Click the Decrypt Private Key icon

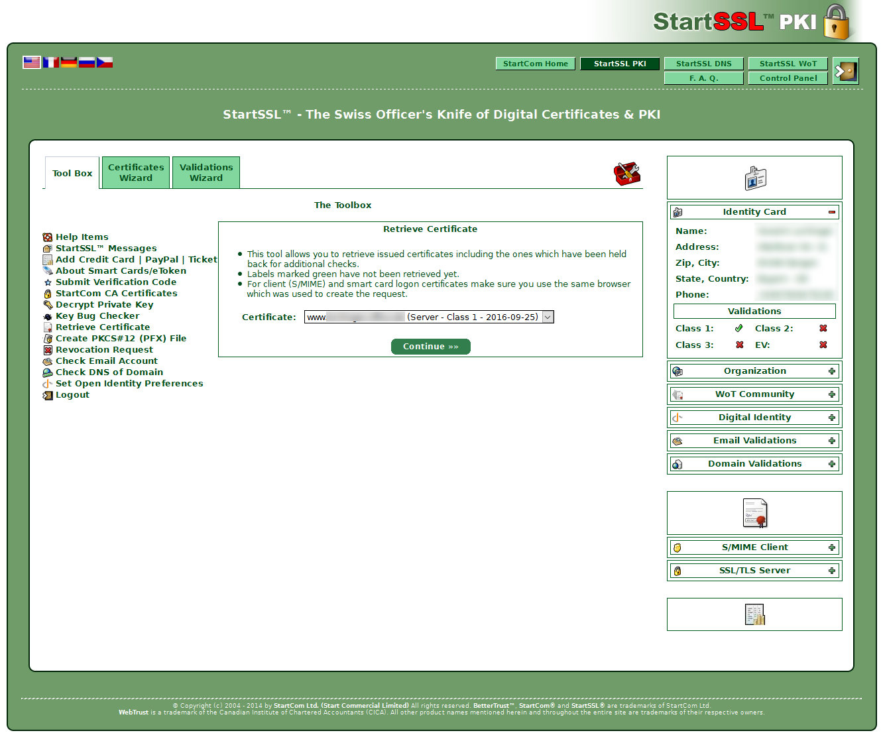pyautogui.click(x=48, y=305)
